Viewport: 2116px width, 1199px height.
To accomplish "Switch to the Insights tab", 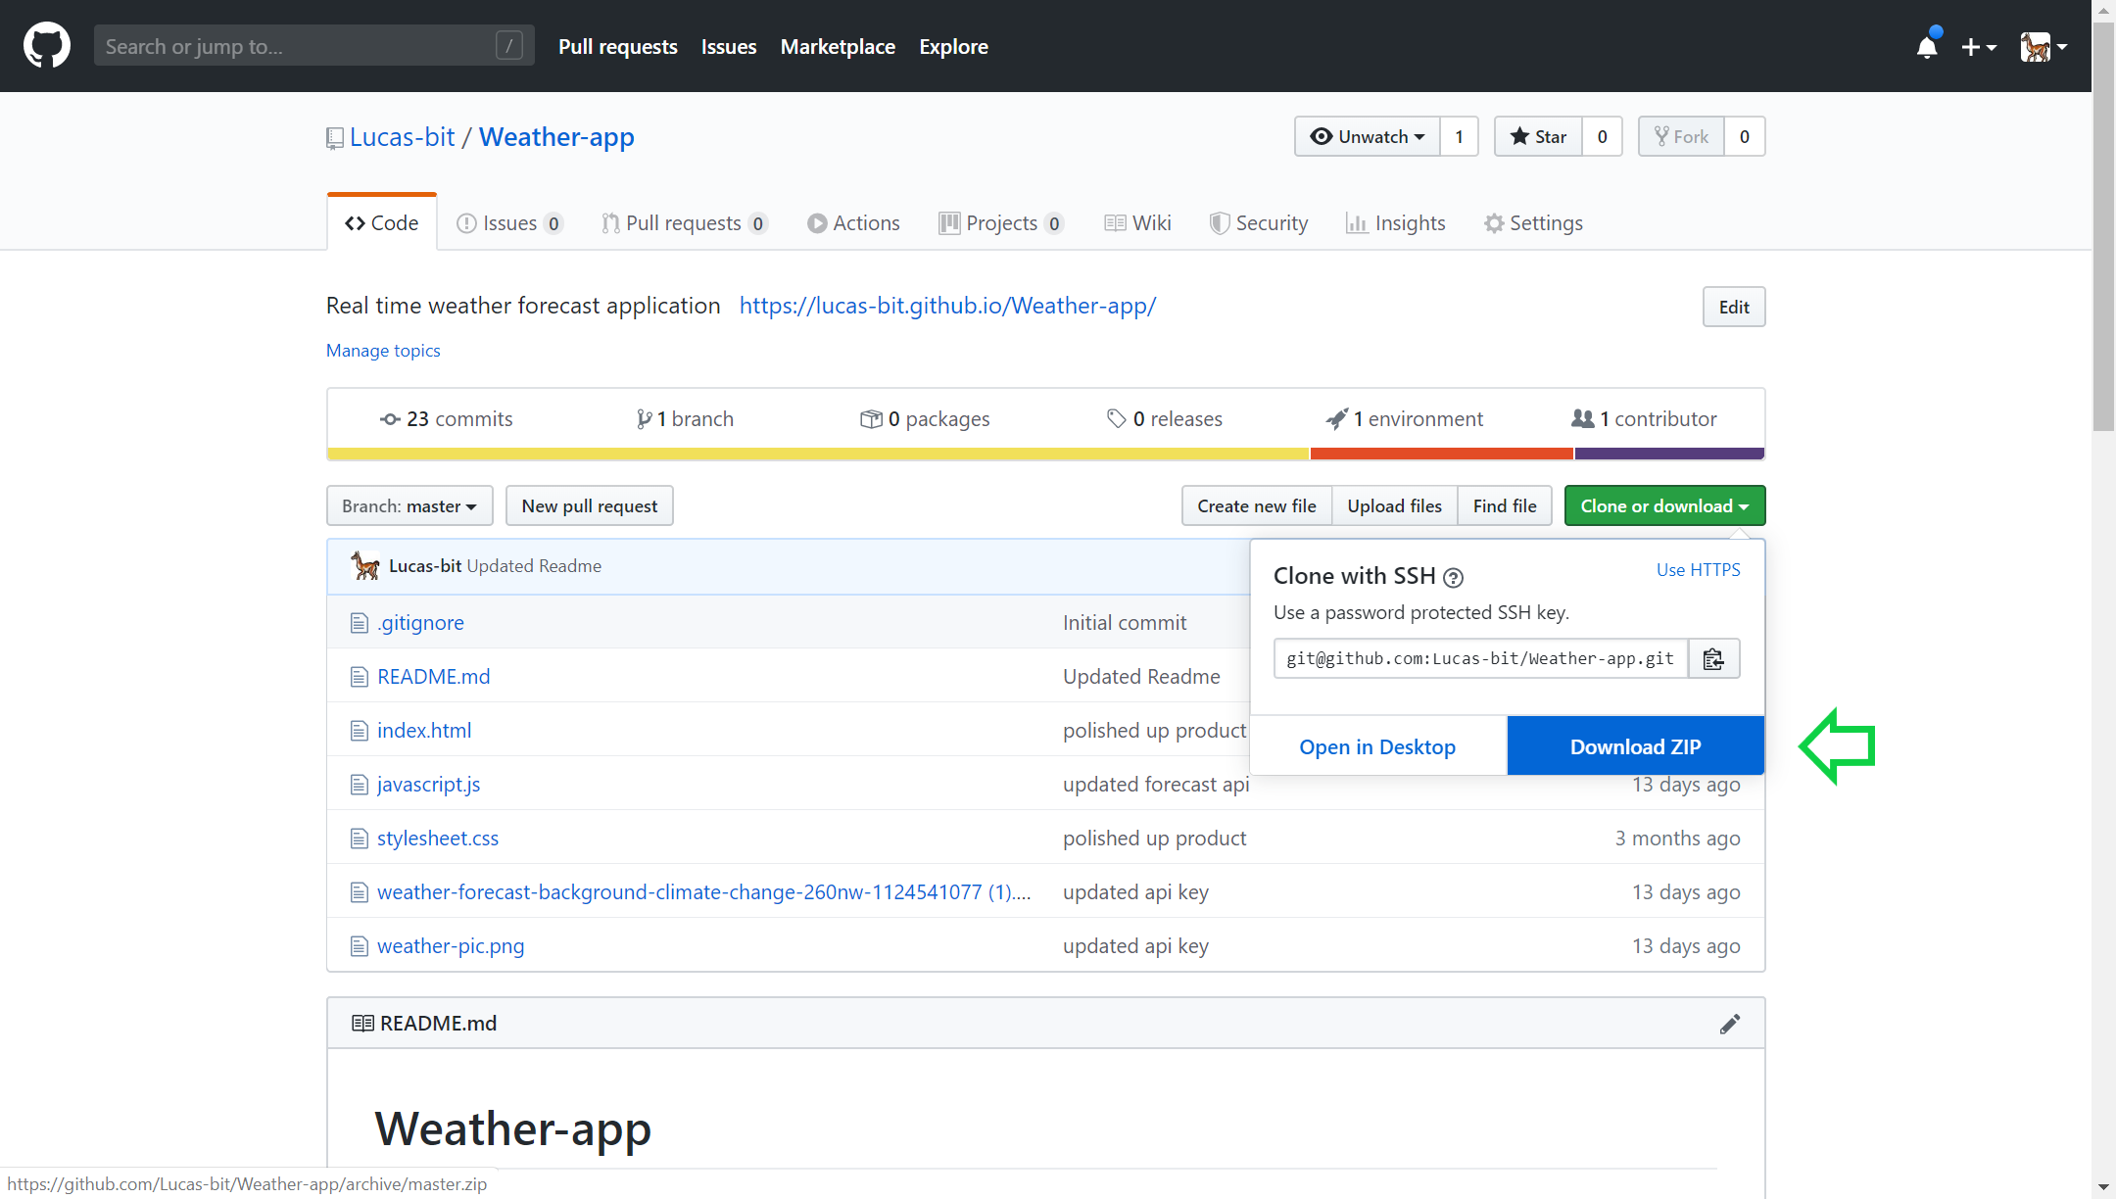I will coord(1396,222).
